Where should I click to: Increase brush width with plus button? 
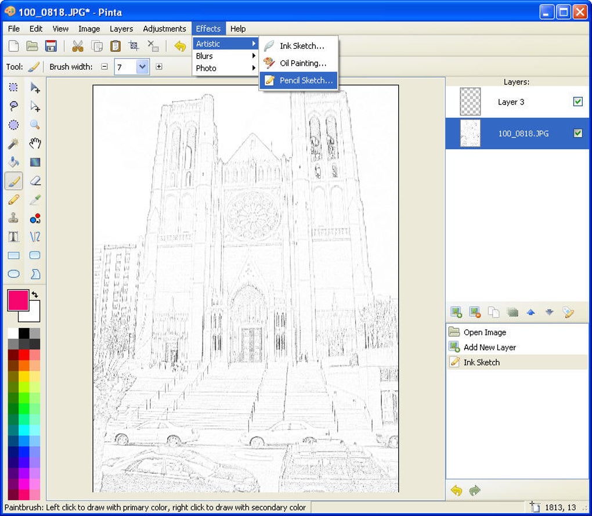[159, 67]
